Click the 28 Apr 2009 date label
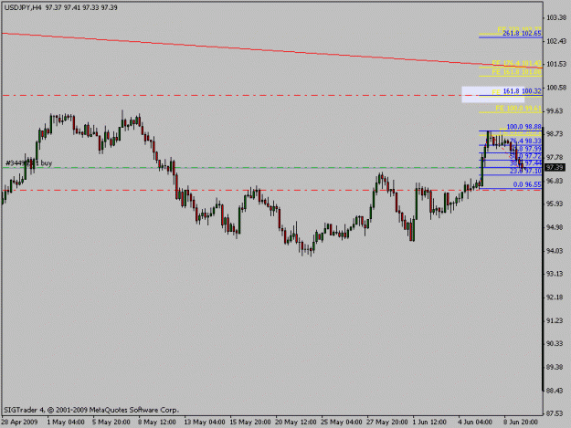The image size is (571, 428). click(19, 423)
